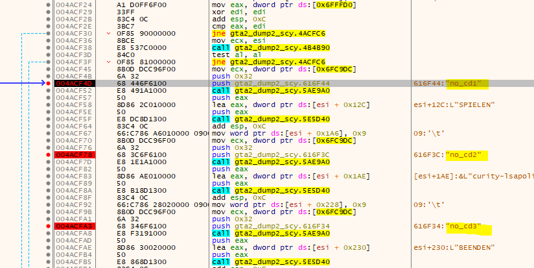Screen dimensions: 534x268
Task: Toggle the breakpoint dot at 004ACFB5
Action: click(49, 262)
